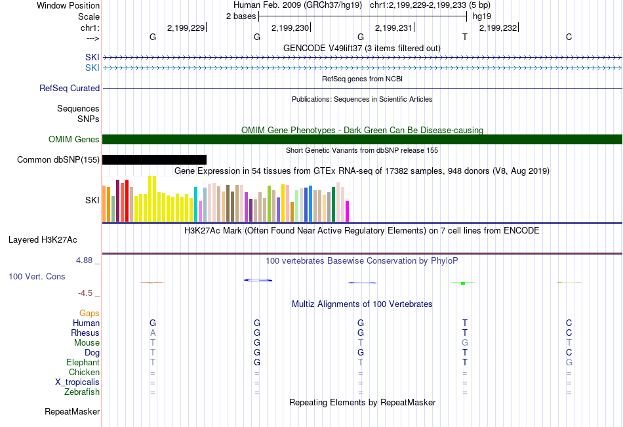Click 'Publications: Sequences in Scientific Articles' title
The height and width of the screenshot is (427, 623).
pos(362,99)
